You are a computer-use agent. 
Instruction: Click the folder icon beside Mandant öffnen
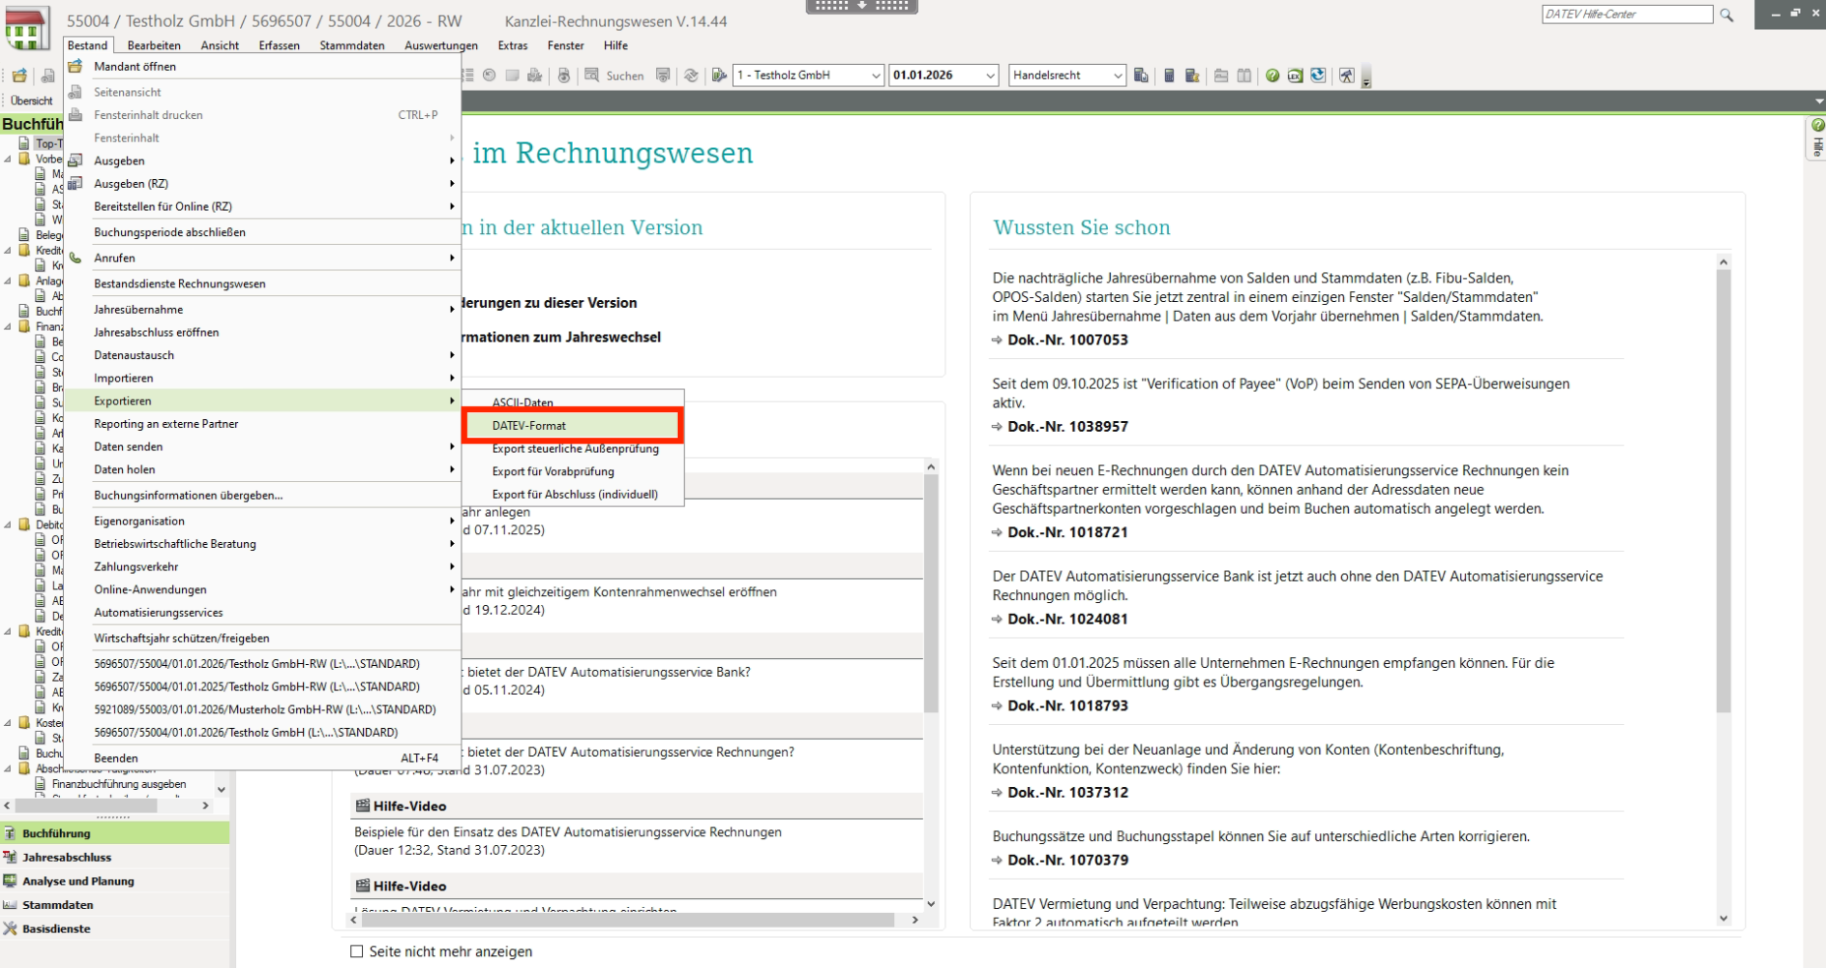coord(76,66)
